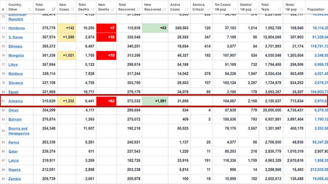This screenshot has height=184, width=328.
Task: Click Oman total tests 25,000,000
Action: tap(272, 110)
